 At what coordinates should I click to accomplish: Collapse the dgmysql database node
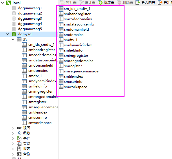(8, 34)
